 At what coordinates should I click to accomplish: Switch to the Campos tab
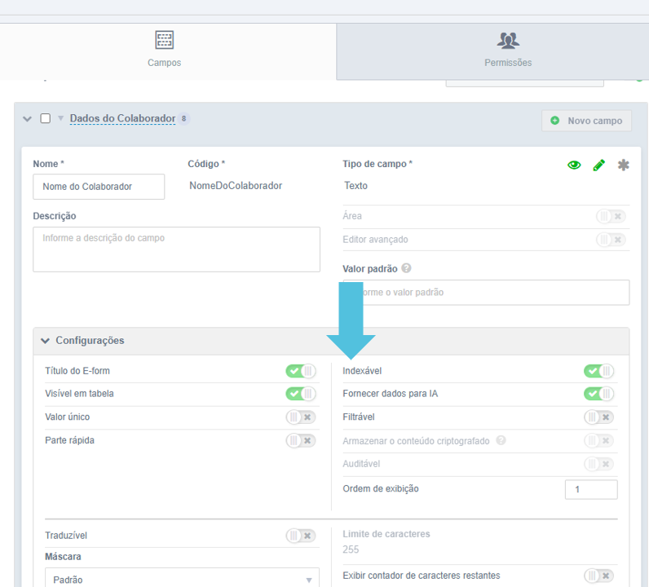point(165,62)
